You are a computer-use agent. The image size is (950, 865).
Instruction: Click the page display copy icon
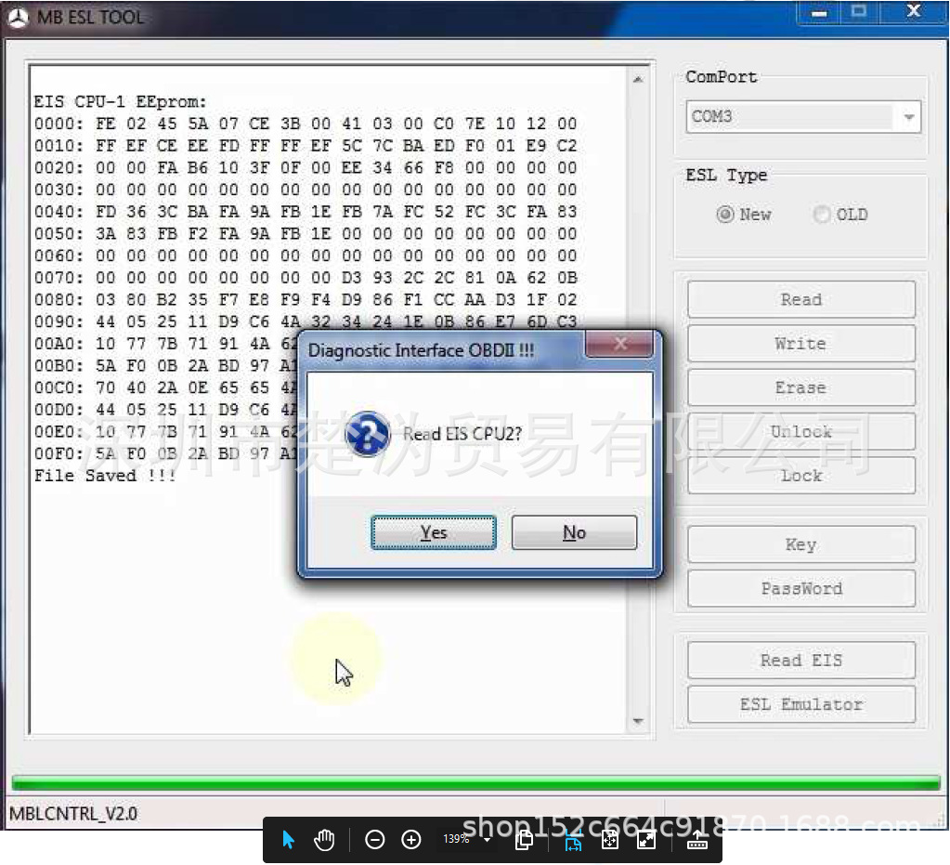click(x=524, y=840)
